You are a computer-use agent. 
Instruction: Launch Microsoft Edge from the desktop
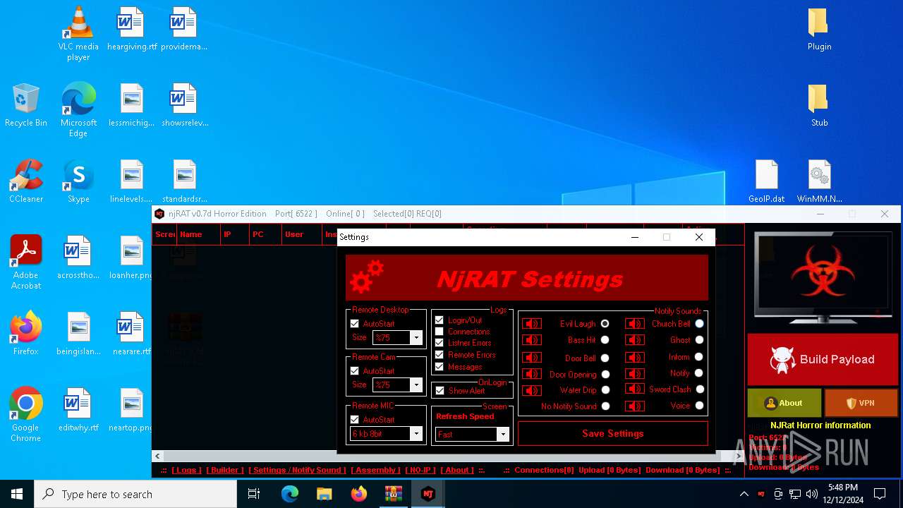(78, 109)
